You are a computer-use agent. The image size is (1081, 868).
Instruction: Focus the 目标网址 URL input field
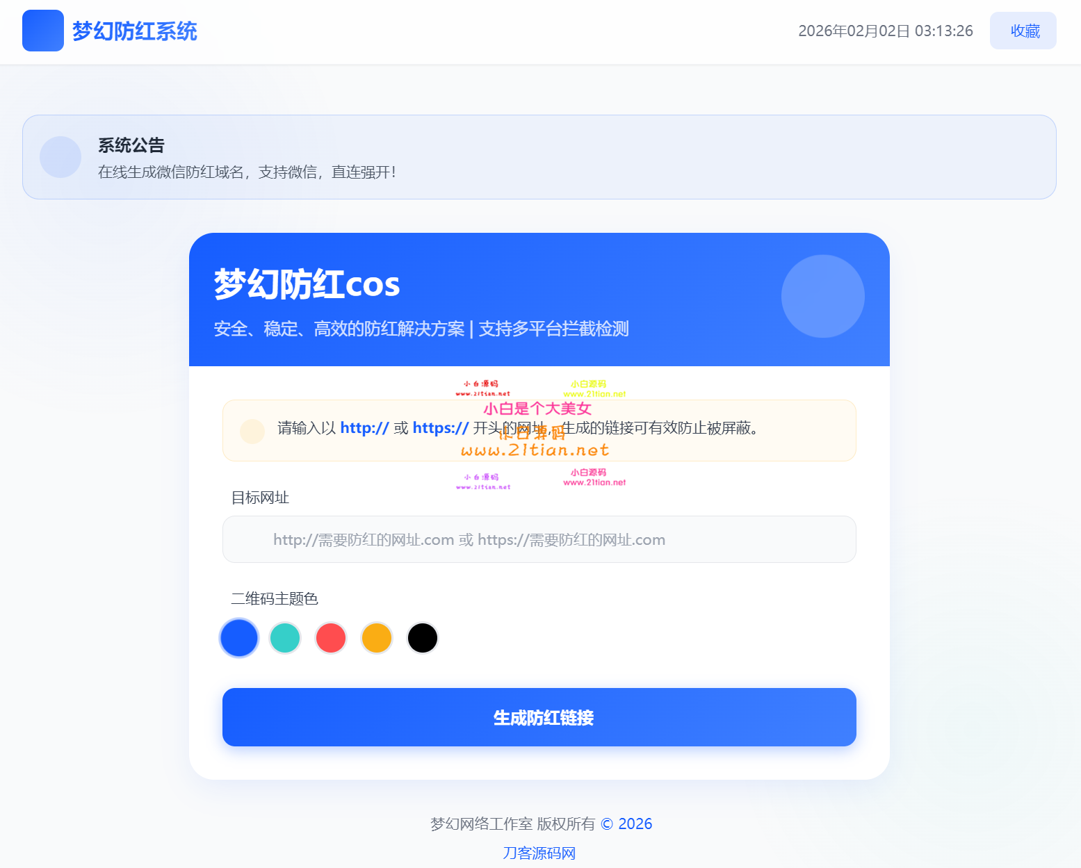tap(539, 539)
